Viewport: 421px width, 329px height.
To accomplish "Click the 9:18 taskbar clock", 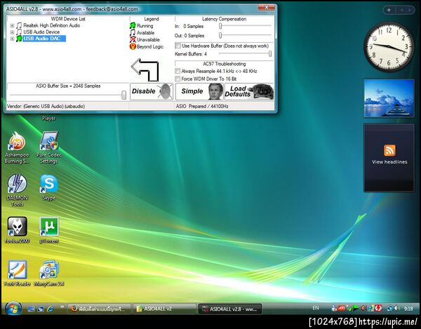I will click(x=408, y=309).
